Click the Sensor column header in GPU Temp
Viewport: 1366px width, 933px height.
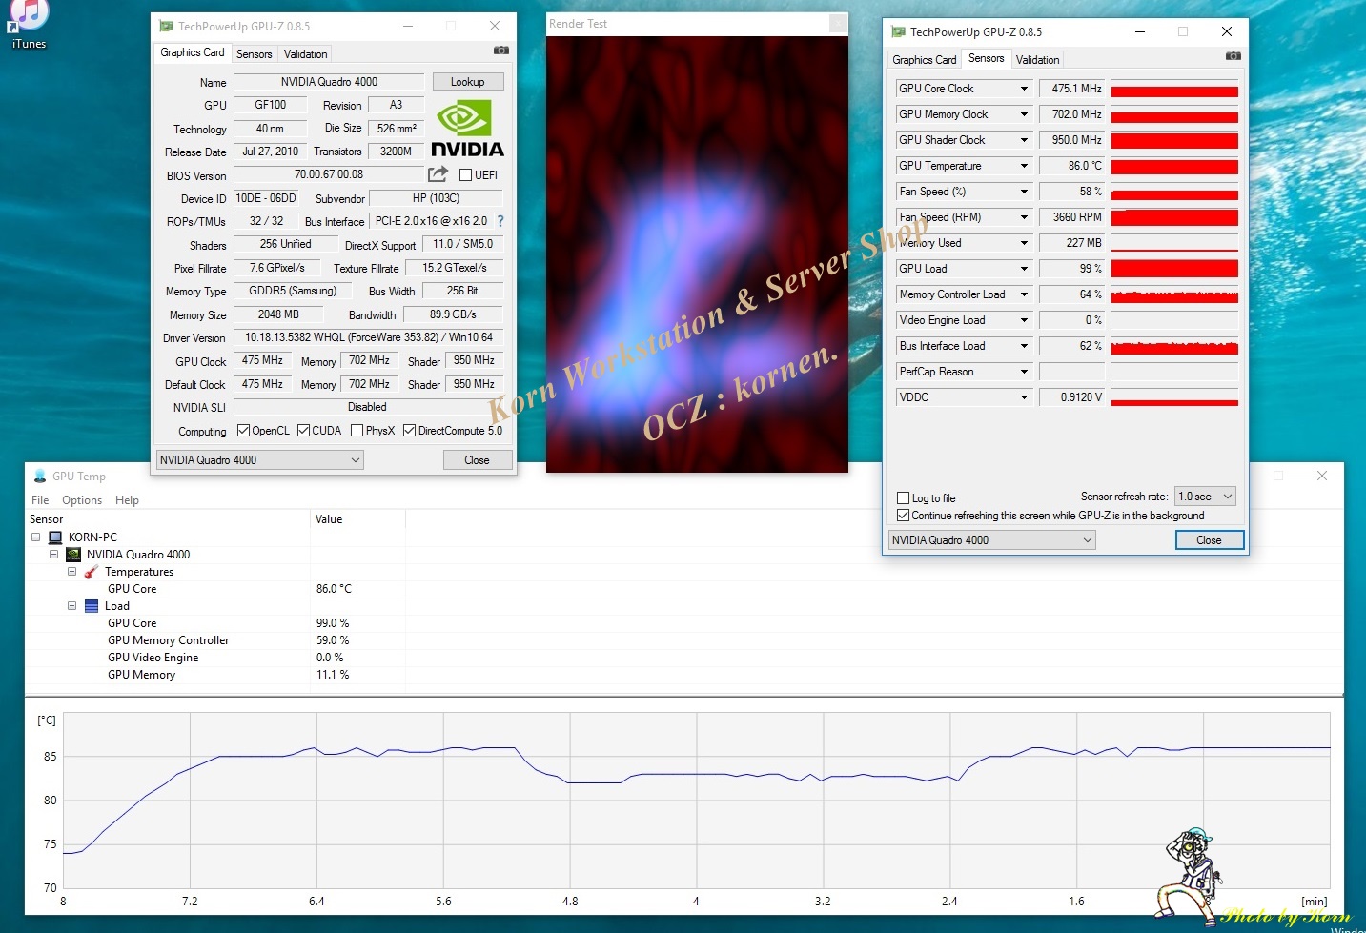(168, 519)
